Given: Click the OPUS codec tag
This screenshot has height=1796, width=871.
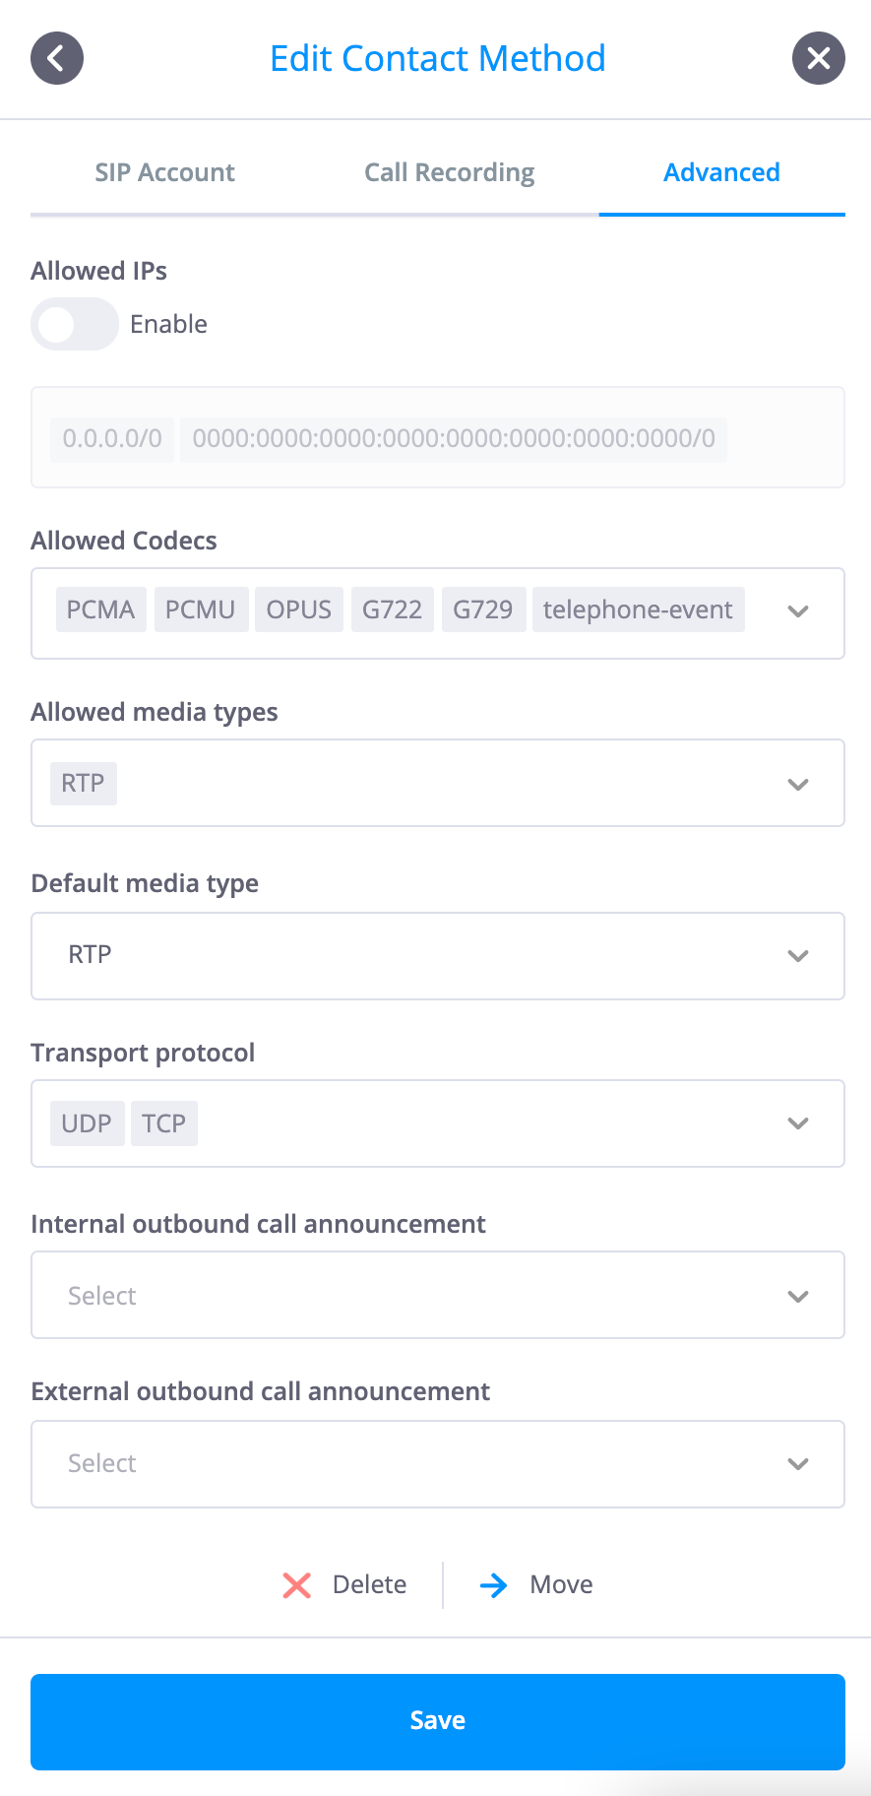Looking at the screenshot, I should (299, 609).
